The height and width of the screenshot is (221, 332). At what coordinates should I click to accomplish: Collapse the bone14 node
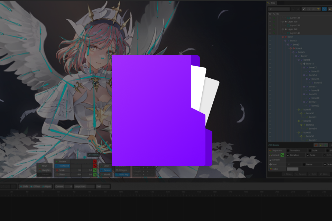(x=304, y=75)
